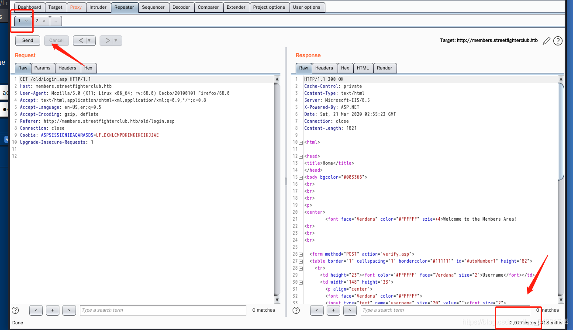The width and height of the screenshot is (573, 330).
Task: Click the GET /old/Login.asp request line
Action: click(x=55, y=79)
